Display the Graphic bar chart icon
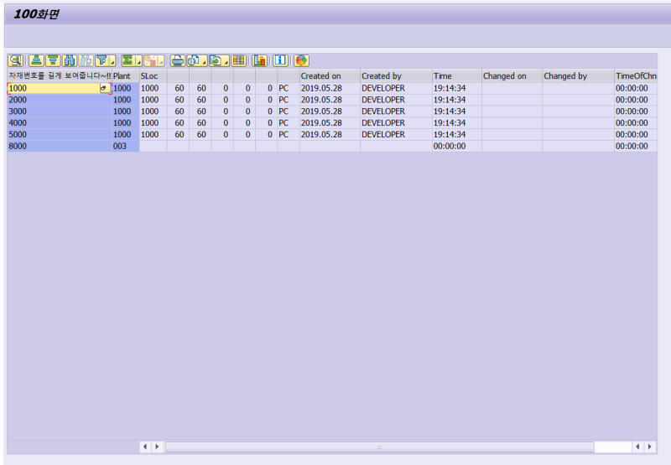671x465 pixels. tap(260, 60)
